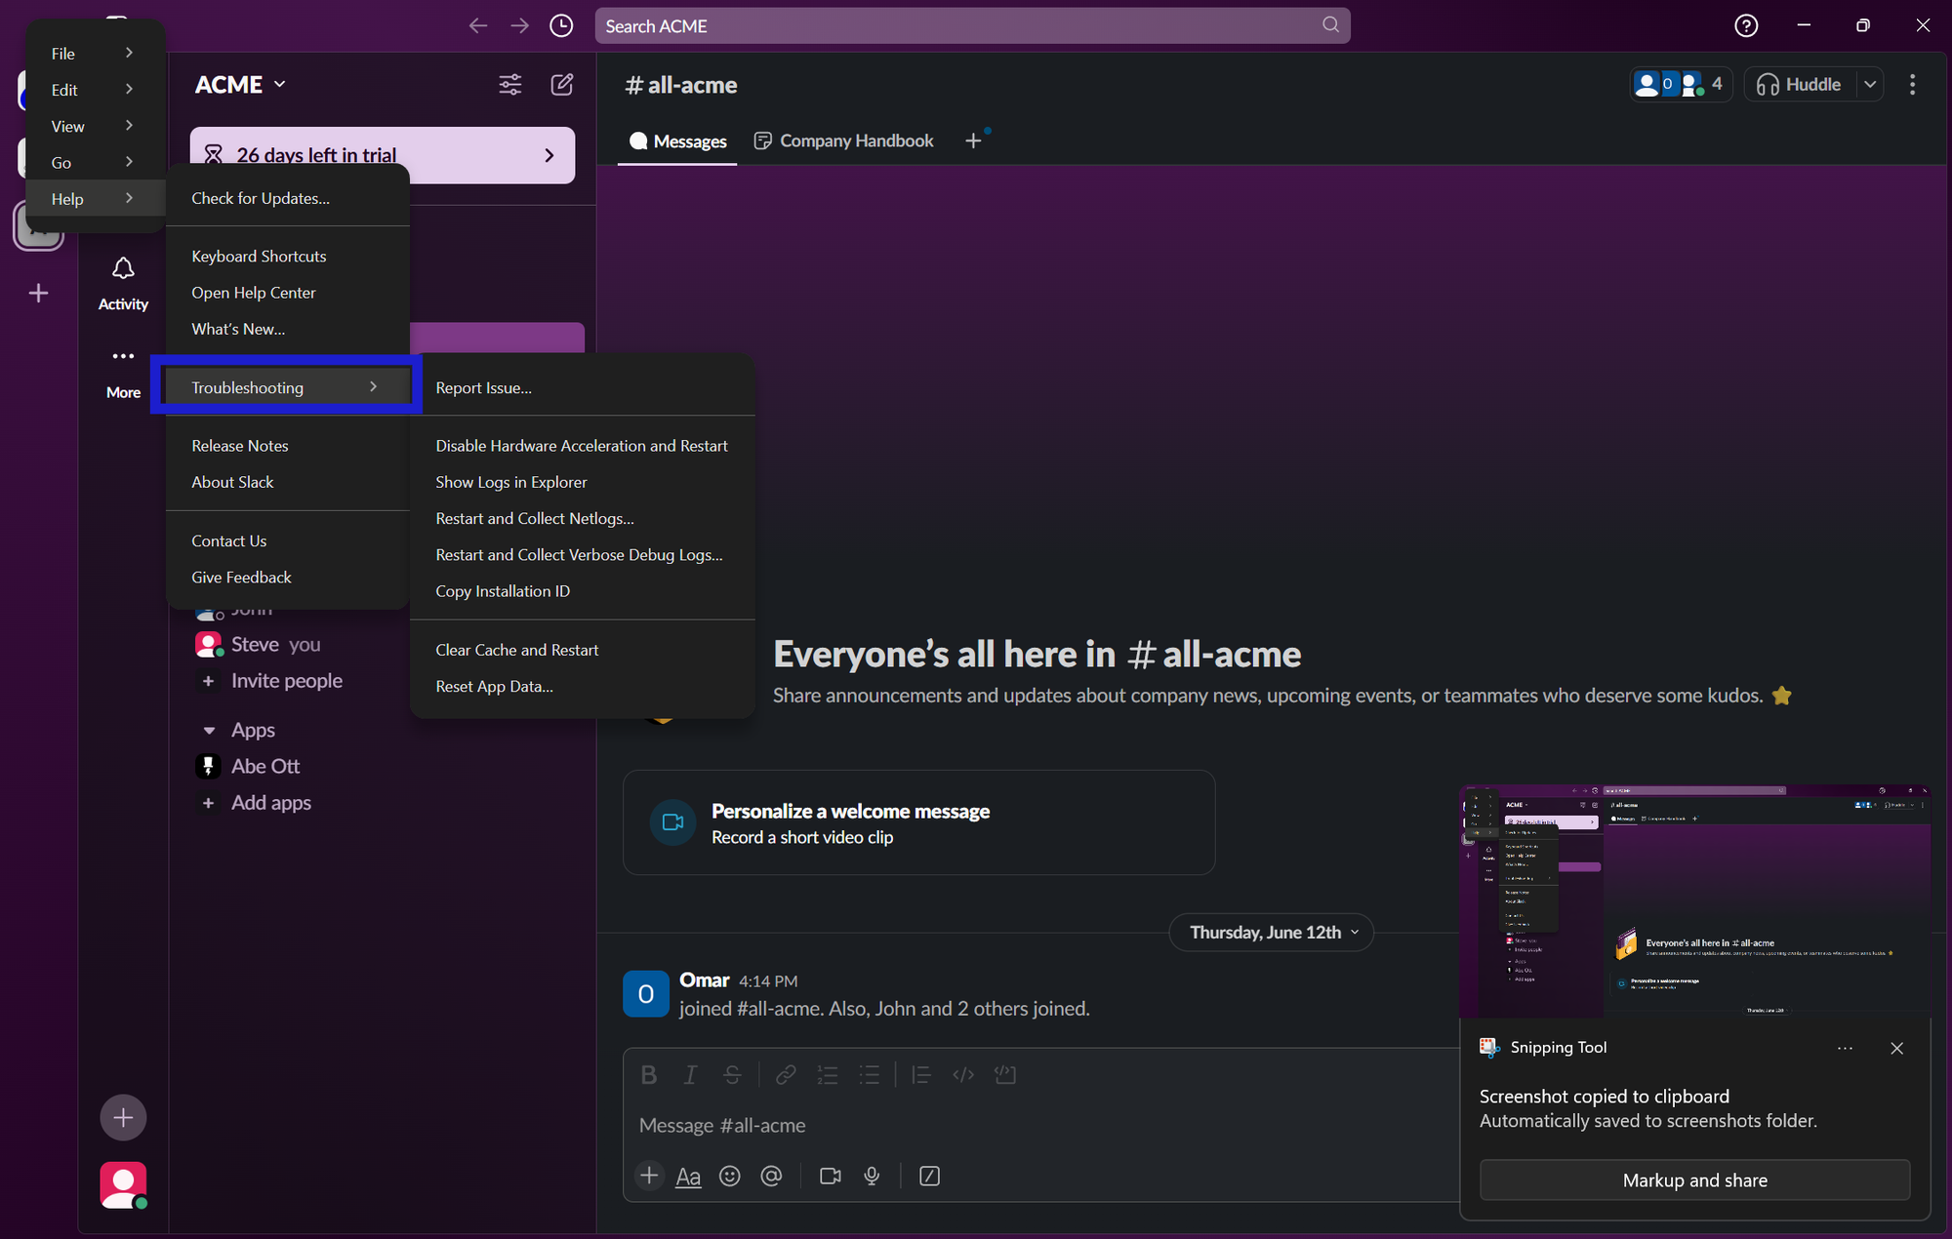Record a video clip camera icon
The width and height of the screenshot is (1952, 1239).
[831, 1177]
